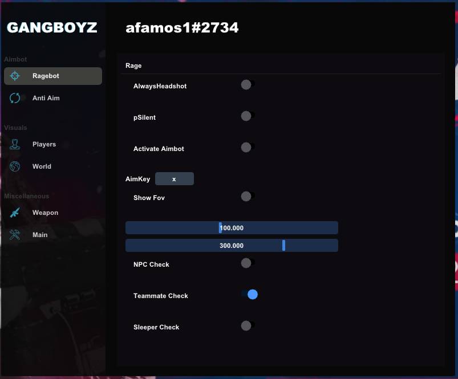The width and height of the screenshot is (458, 379).
Task: Click the pSilent label text
Action: (144, 117)
